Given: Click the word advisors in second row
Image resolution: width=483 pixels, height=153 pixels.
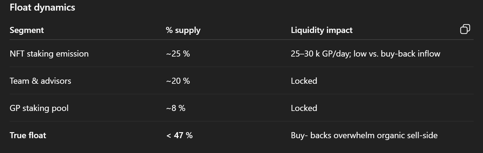Looking at the screenshot, I should click(x=56, y=81).
